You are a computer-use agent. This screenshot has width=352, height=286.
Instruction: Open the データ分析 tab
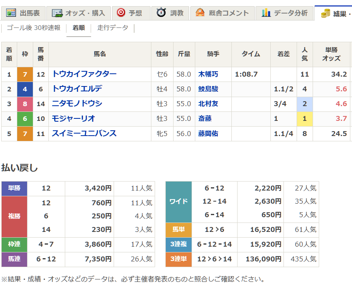pyautogui.click(x=284, y=13)
